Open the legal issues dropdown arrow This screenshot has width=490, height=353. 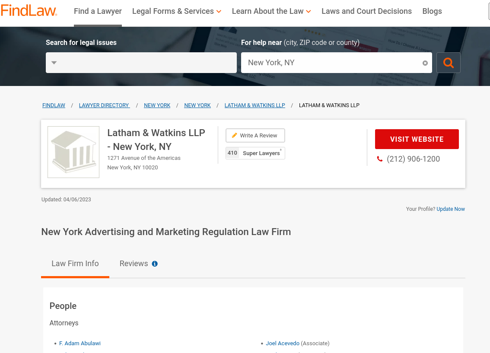54,63
